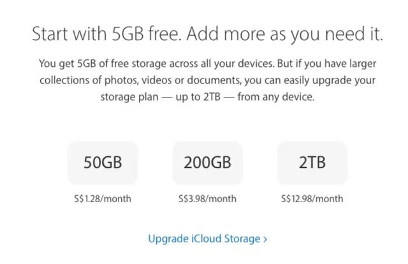Pick the 2TB storage plan tile

tap(312, 163)
